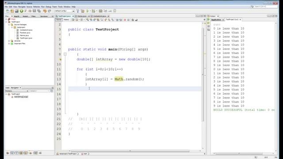Open the Members dropdown in Navigator
The height and width of the screenshot is (159, 283).
17,91
